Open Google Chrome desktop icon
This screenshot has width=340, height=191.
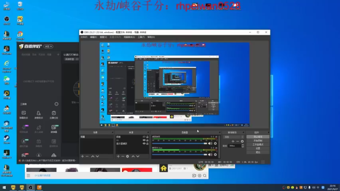click(x=20, y=36)
